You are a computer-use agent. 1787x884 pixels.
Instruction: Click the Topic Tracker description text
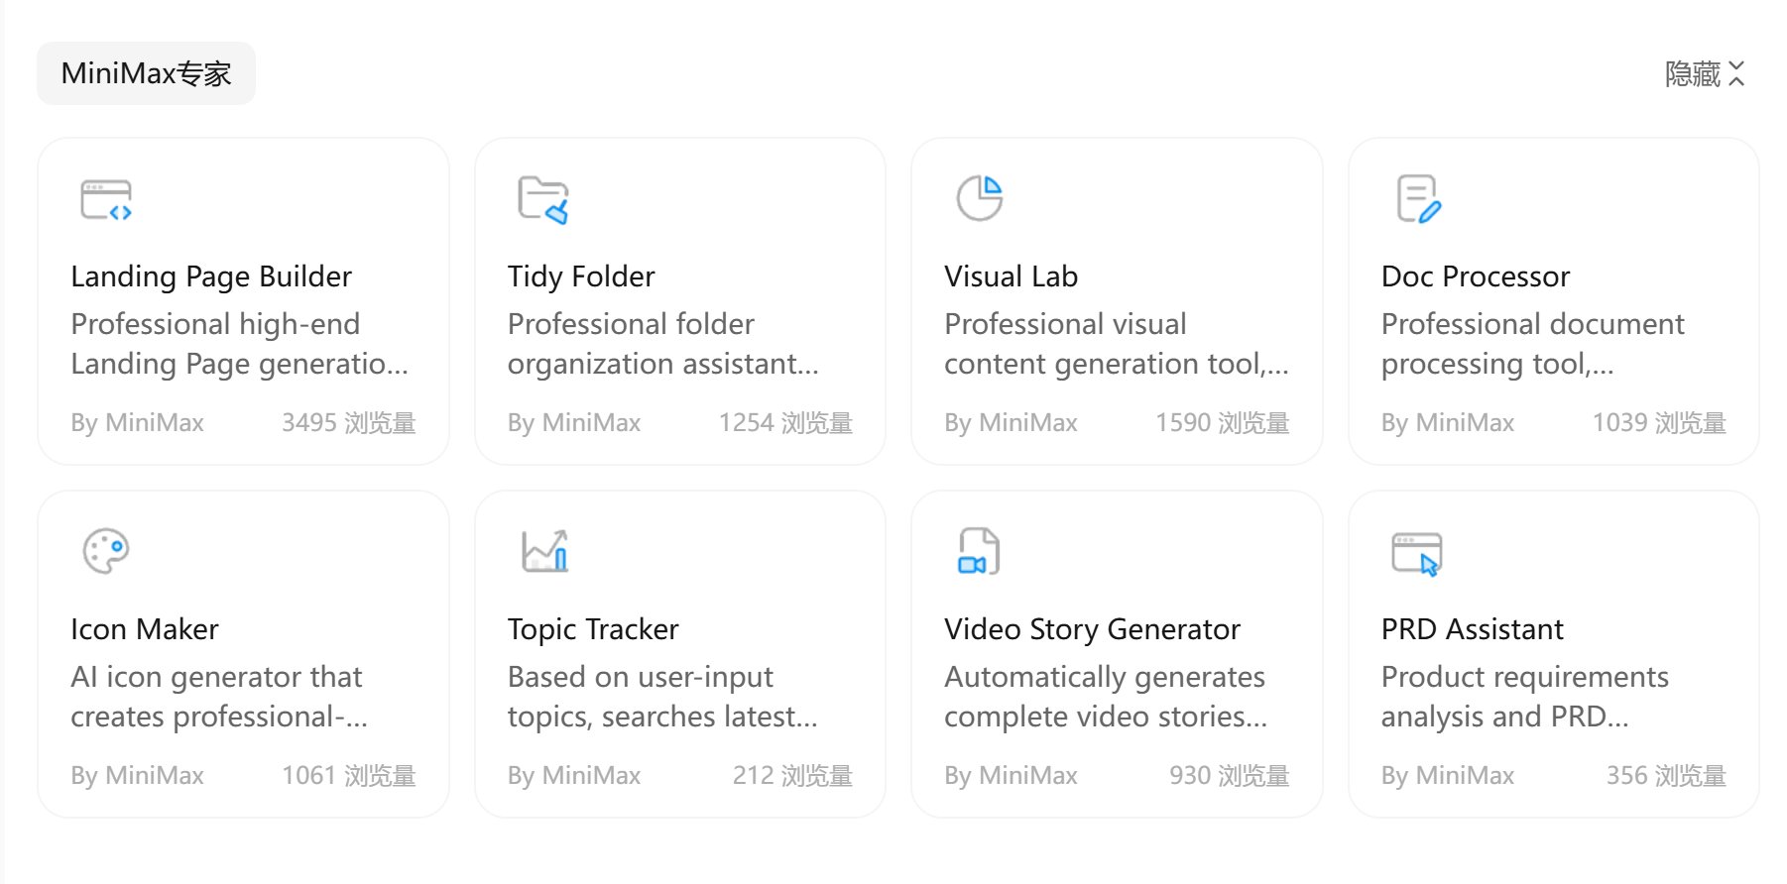[661, 697]
